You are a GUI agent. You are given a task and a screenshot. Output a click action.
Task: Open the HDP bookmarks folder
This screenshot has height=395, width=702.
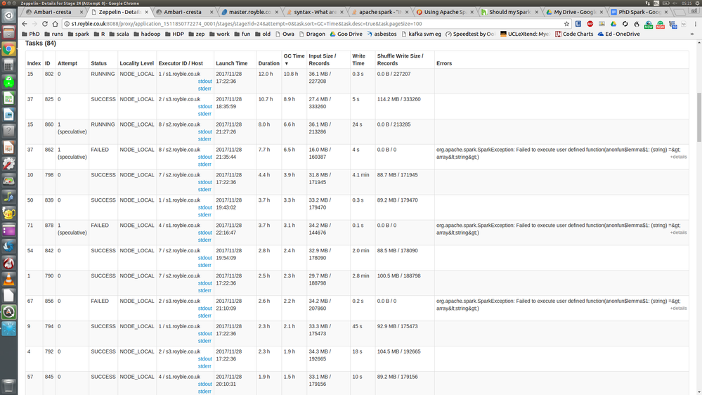point(174,34)
